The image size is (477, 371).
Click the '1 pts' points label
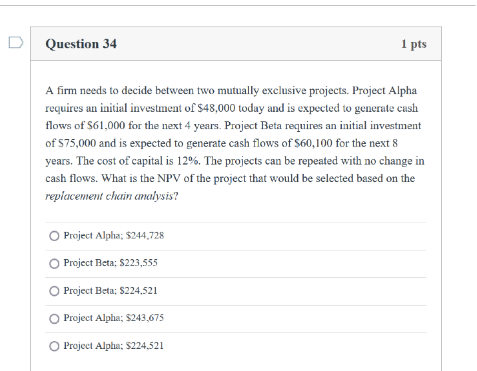[414, 44]
